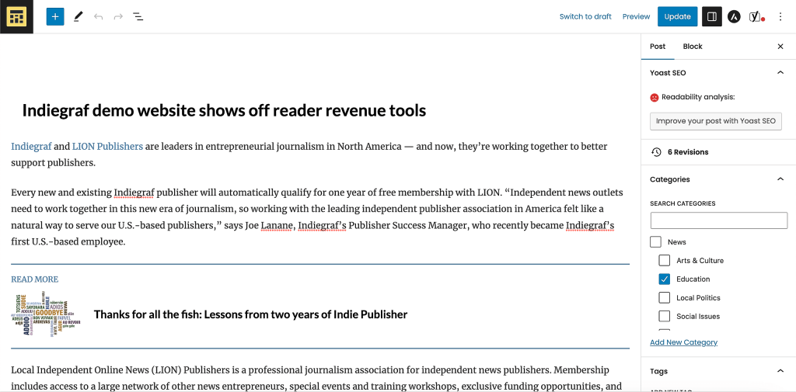
Task: Open the Yoast SEO toolbar icon
Action: (756, 16)
